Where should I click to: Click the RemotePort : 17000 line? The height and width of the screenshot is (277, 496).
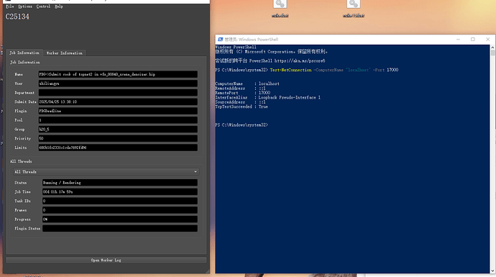[x=243, y=93]
